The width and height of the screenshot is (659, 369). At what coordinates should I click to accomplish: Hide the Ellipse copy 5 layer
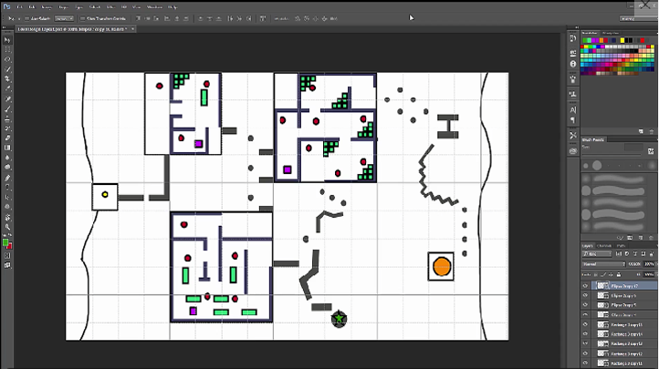585,305
